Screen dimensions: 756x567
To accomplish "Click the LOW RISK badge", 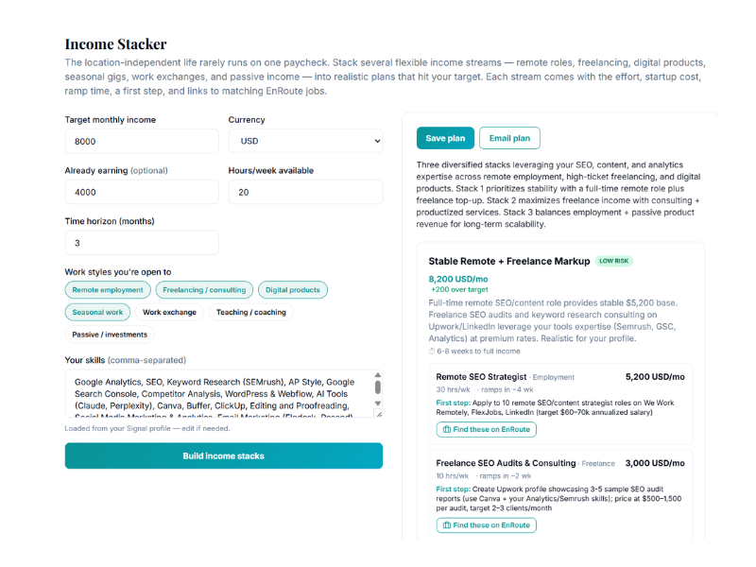I will [x=613, y=261].
